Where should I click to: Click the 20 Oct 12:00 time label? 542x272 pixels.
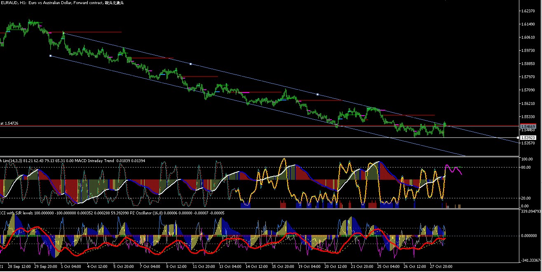click(x=336, y=267)
